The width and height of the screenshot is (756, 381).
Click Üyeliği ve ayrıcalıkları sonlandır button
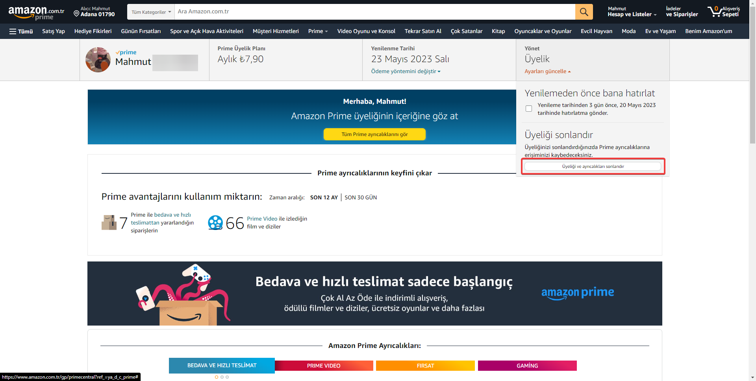pos(593,166)
